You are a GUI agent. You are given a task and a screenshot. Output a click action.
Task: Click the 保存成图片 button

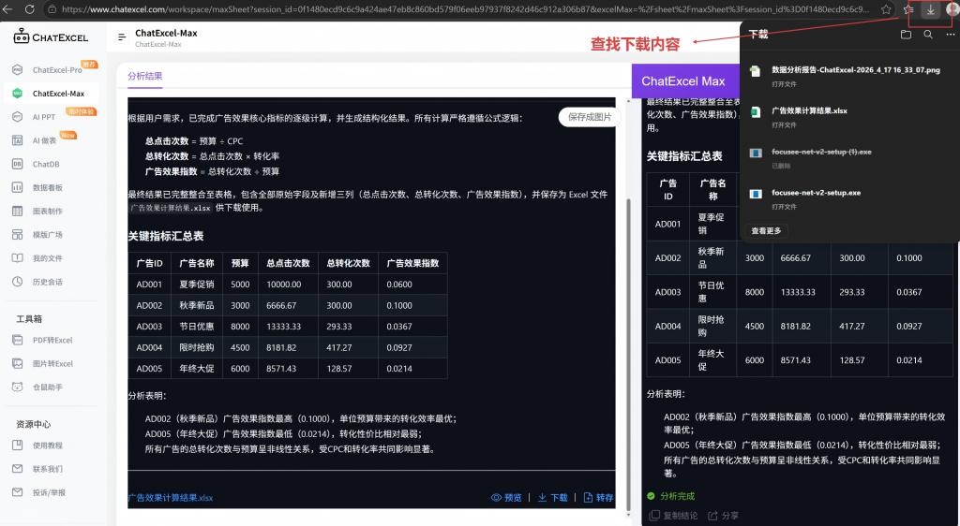(590, 117)
